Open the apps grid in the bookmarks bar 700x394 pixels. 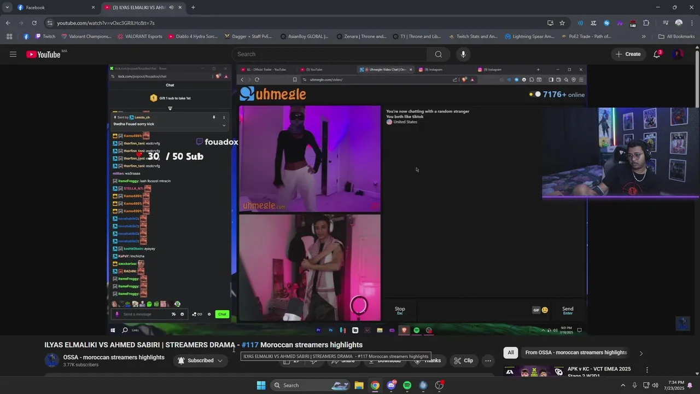point(9,37)
